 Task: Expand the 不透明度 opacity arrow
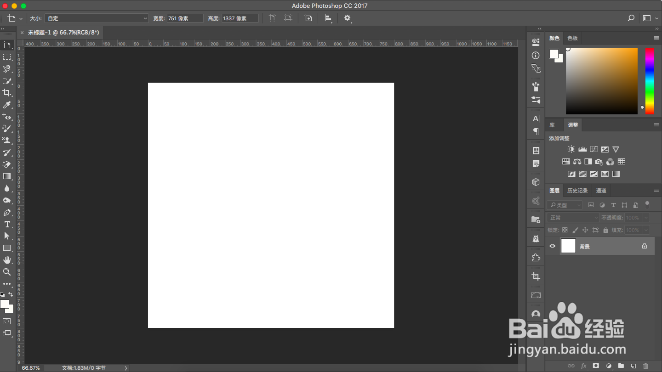(x=646, y=218)
